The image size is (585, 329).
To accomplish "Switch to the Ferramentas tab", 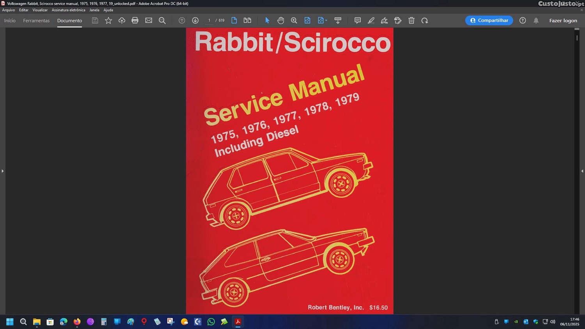I will (36, 21).
